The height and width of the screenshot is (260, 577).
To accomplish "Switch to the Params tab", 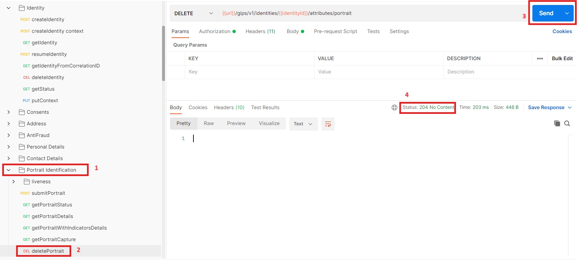I will click(180, 31).
